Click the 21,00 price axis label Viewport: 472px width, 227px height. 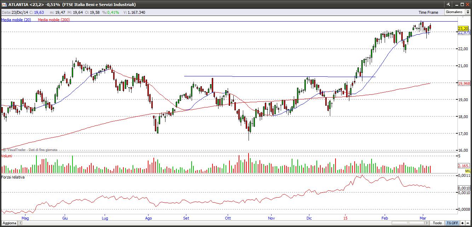tap(463, 66)
